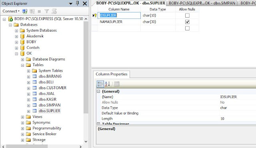Collapse the Databases node
Screen dimensions: 256x148
tap(10, 25)
